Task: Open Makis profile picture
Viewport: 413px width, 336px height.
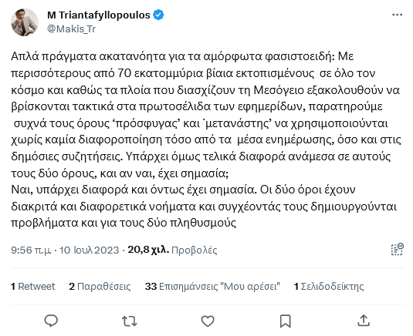Action: [x=25, y=22]
